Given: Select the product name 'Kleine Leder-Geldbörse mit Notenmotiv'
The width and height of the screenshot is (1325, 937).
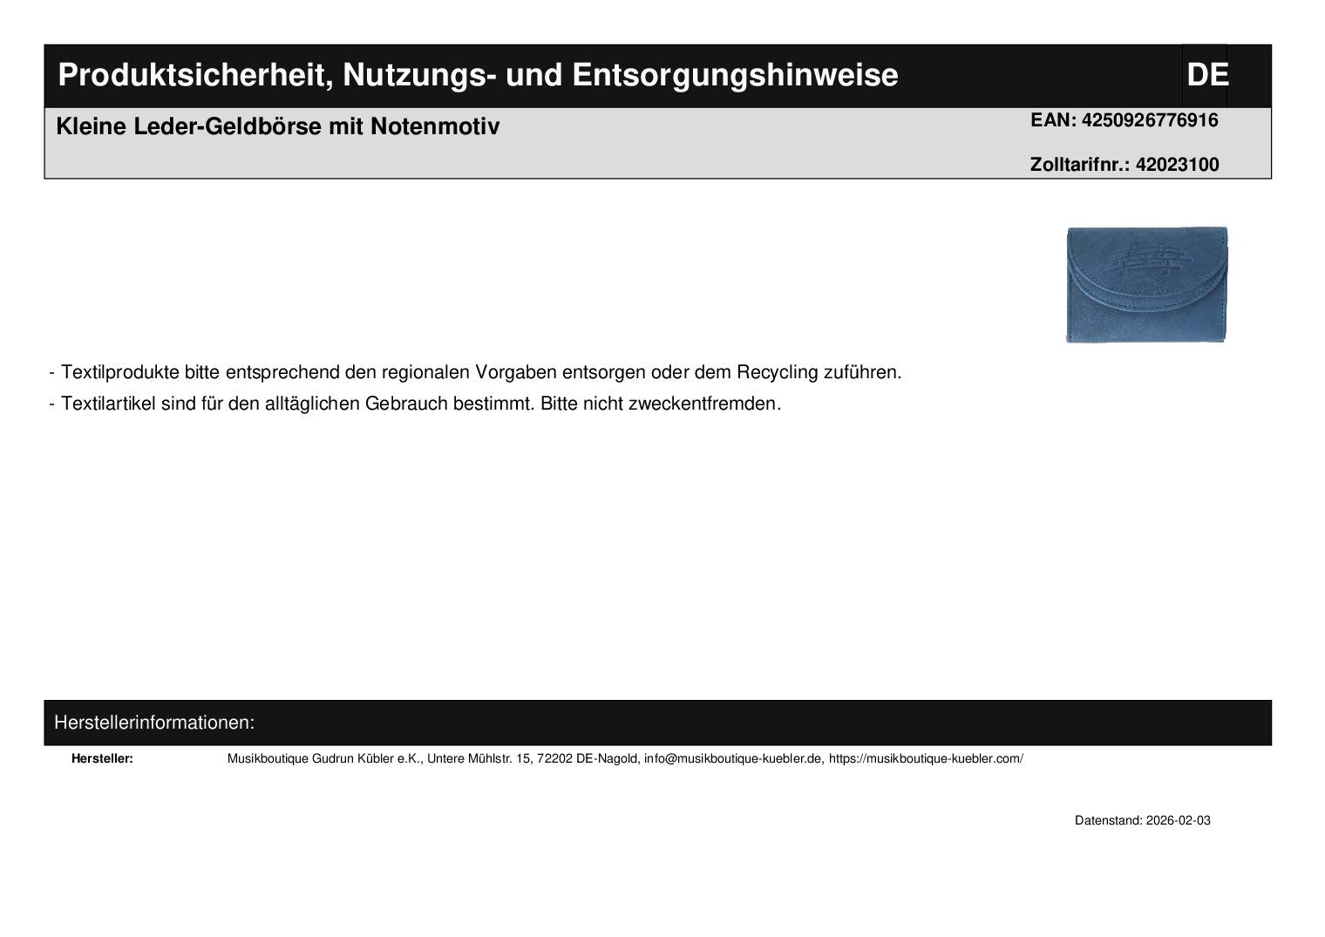Looking at the screenshot, I should point(277,126).
